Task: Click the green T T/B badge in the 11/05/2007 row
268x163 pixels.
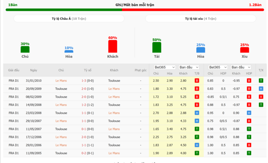Action: click(197, 129)
